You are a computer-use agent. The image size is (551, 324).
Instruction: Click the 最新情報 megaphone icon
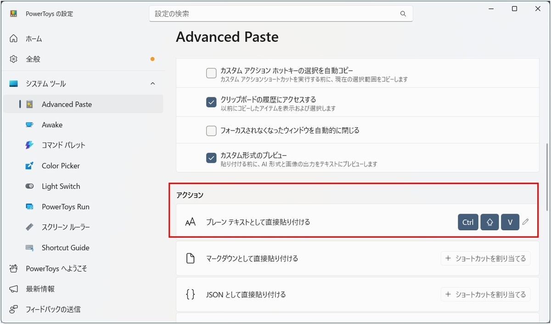tap(14, 289)
